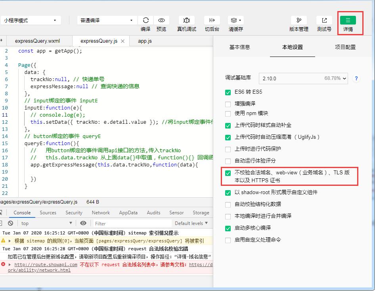Enable 自动校验结构化数据 checkbox
The image size is (375, 291).
click(x=228, y=205)
